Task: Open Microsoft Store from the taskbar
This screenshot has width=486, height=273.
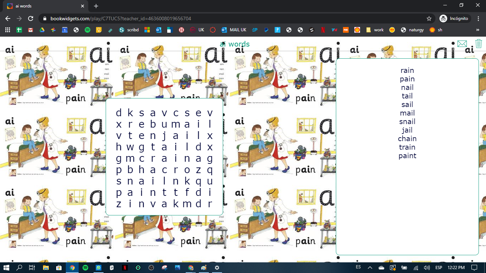Action: click(x=59, y=267)
